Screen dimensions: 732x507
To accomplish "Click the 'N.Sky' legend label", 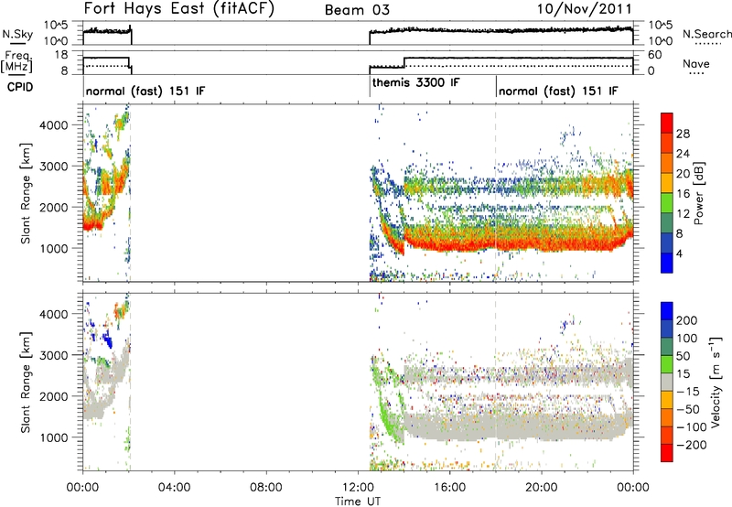I will pyautogui.click(x=17, y=34).
